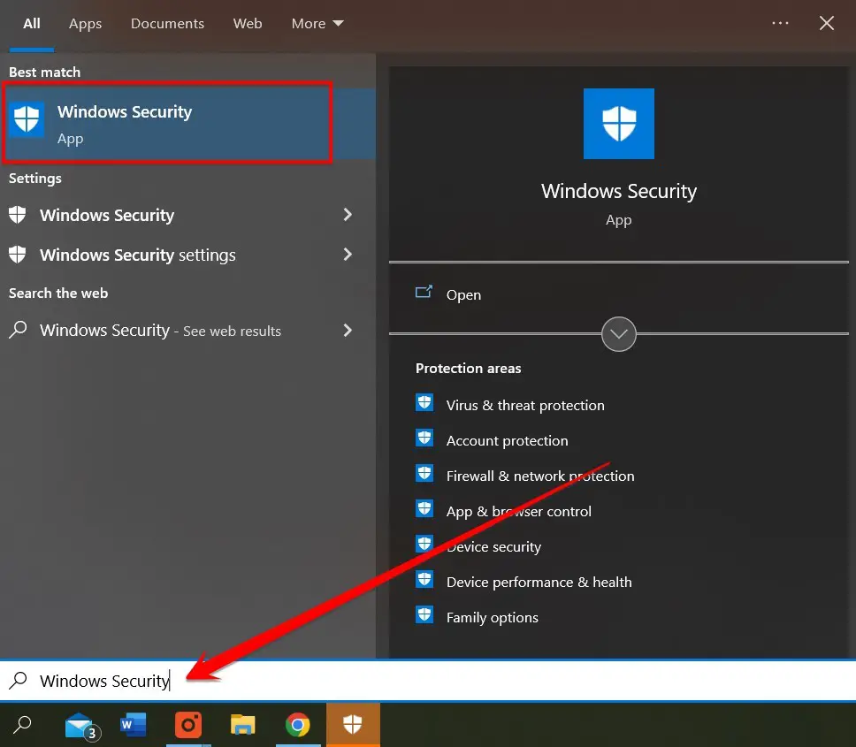This screenshot has height=747, width=856.
Task: Open Virus & threat protection
Action: tap(525, 406)
